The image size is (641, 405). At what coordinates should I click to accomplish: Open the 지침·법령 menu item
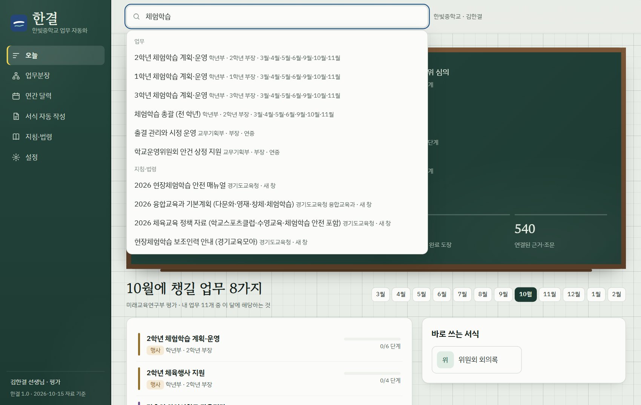[56, 137]
